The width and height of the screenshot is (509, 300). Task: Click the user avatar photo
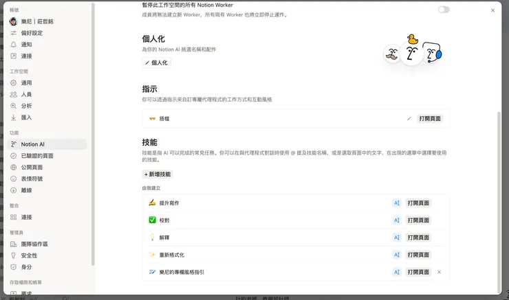(x=13, y=21)
